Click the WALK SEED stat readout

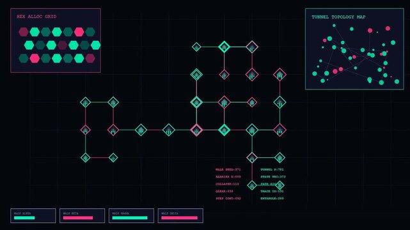point(228,169)
